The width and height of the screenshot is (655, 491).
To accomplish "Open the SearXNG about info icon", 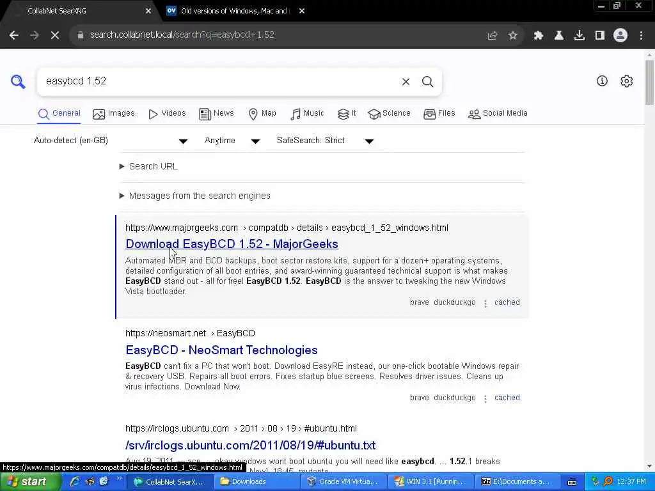I will coord(602,81).
